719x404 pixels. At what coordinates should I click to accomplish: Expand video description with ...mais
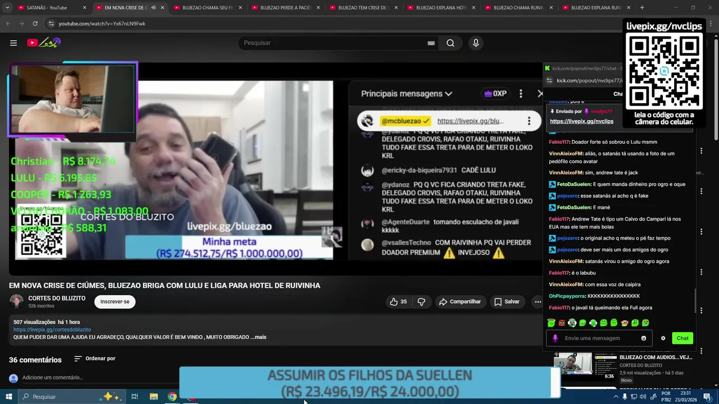point(258,337)
